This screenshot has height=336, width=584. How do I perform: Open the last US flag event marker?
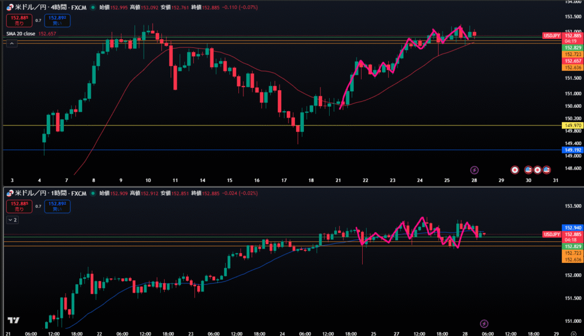coord(546,170)
